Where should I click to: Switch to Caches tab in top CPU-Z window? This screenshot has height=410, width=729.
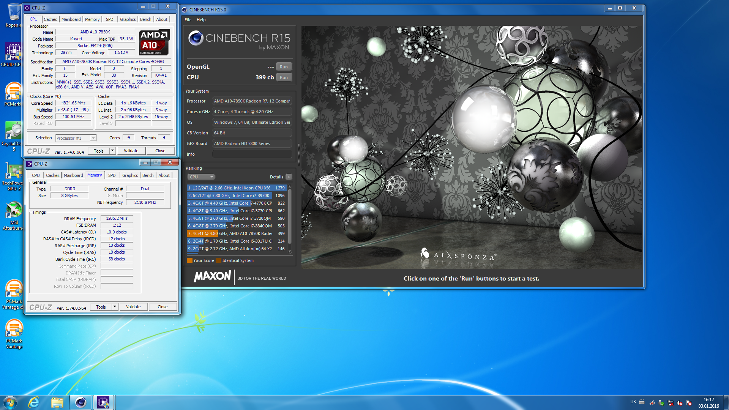click(x=50, y=19)
